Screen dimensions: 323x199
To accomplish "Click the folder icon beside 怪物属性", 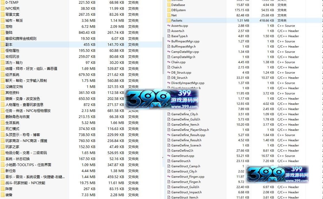I will [x=3, y=50].
